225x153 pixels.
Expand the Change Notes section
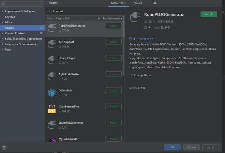click(131, 75)
